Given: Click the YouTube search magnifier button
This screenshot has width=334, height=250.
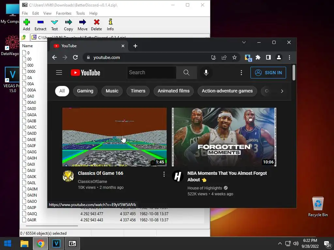Looking at the screenshot, I should point(186,73).
